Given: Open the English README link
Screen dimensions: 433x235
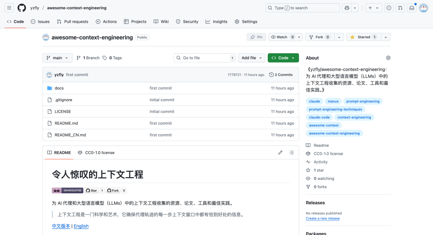Looking at the screenshot, I should pyautogui.click(x=81, y=226).
